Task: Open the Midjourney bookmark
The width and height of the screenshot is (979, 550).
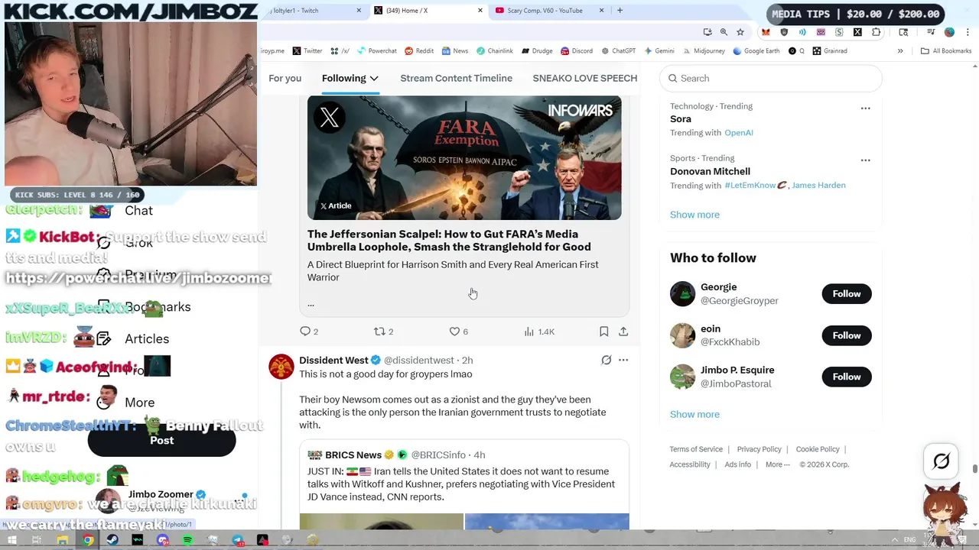Action: (703, 51)
